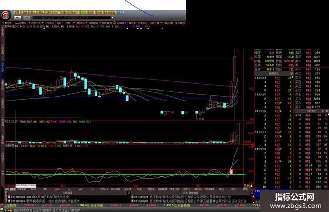
Task: Switch to the 其他 indicator tab
Action: click(245, 189)
